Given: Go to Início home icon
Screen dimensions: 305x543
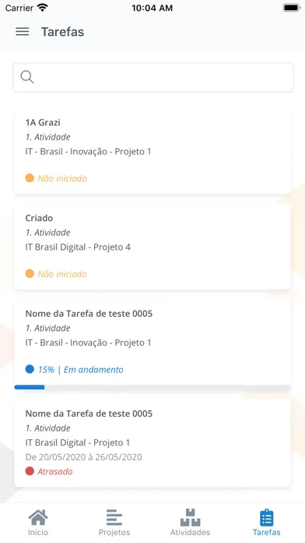Looking at the screenshot, I should tap(38, 517).
